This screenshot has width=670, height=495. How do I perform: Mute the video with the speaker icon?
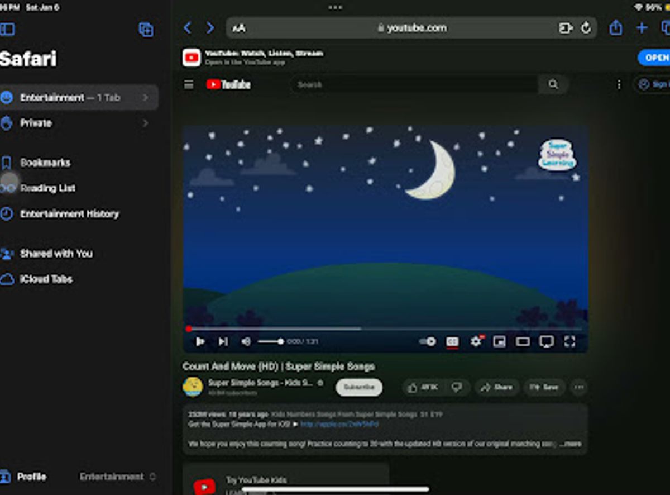[246, 341]
